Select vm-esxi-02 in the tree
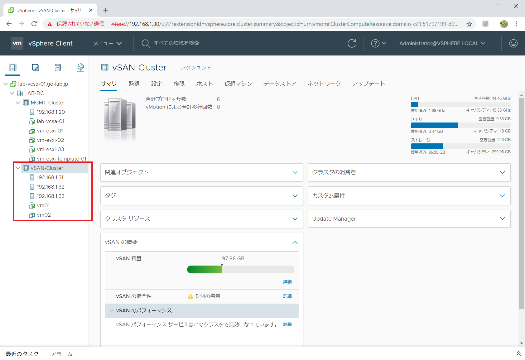Viewport: 525px width, 360px height. pos(50,140)
